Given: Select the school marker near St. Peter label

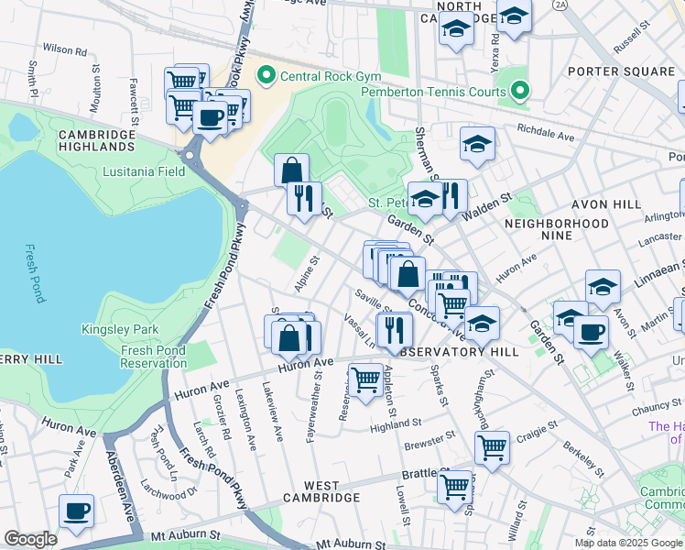Looking at the screenshot, I should (x=425, y=202).
